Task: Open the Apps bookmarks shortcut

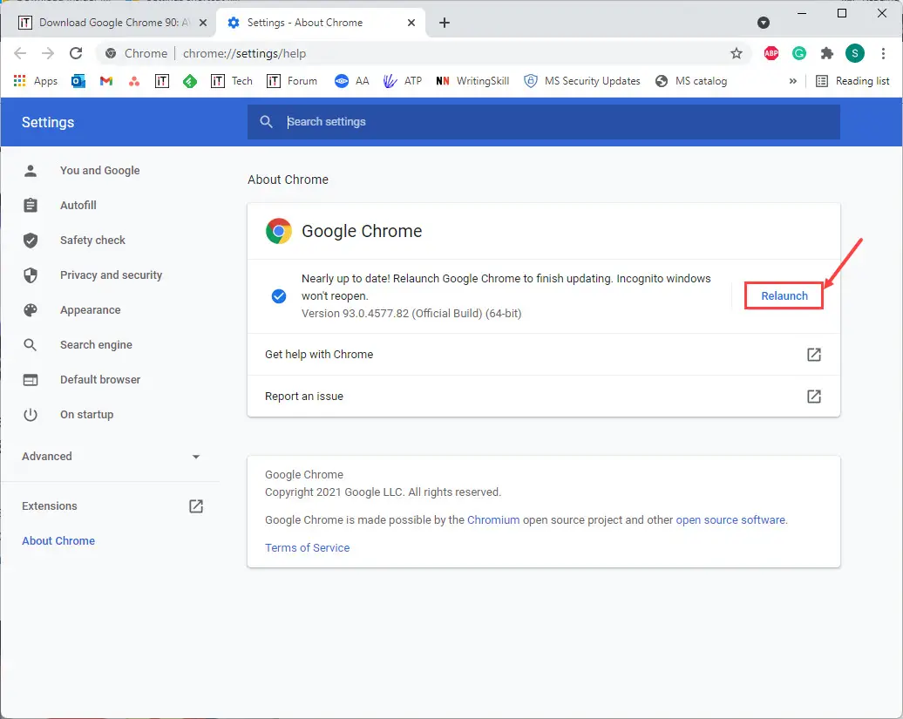Action: (36, 81)
